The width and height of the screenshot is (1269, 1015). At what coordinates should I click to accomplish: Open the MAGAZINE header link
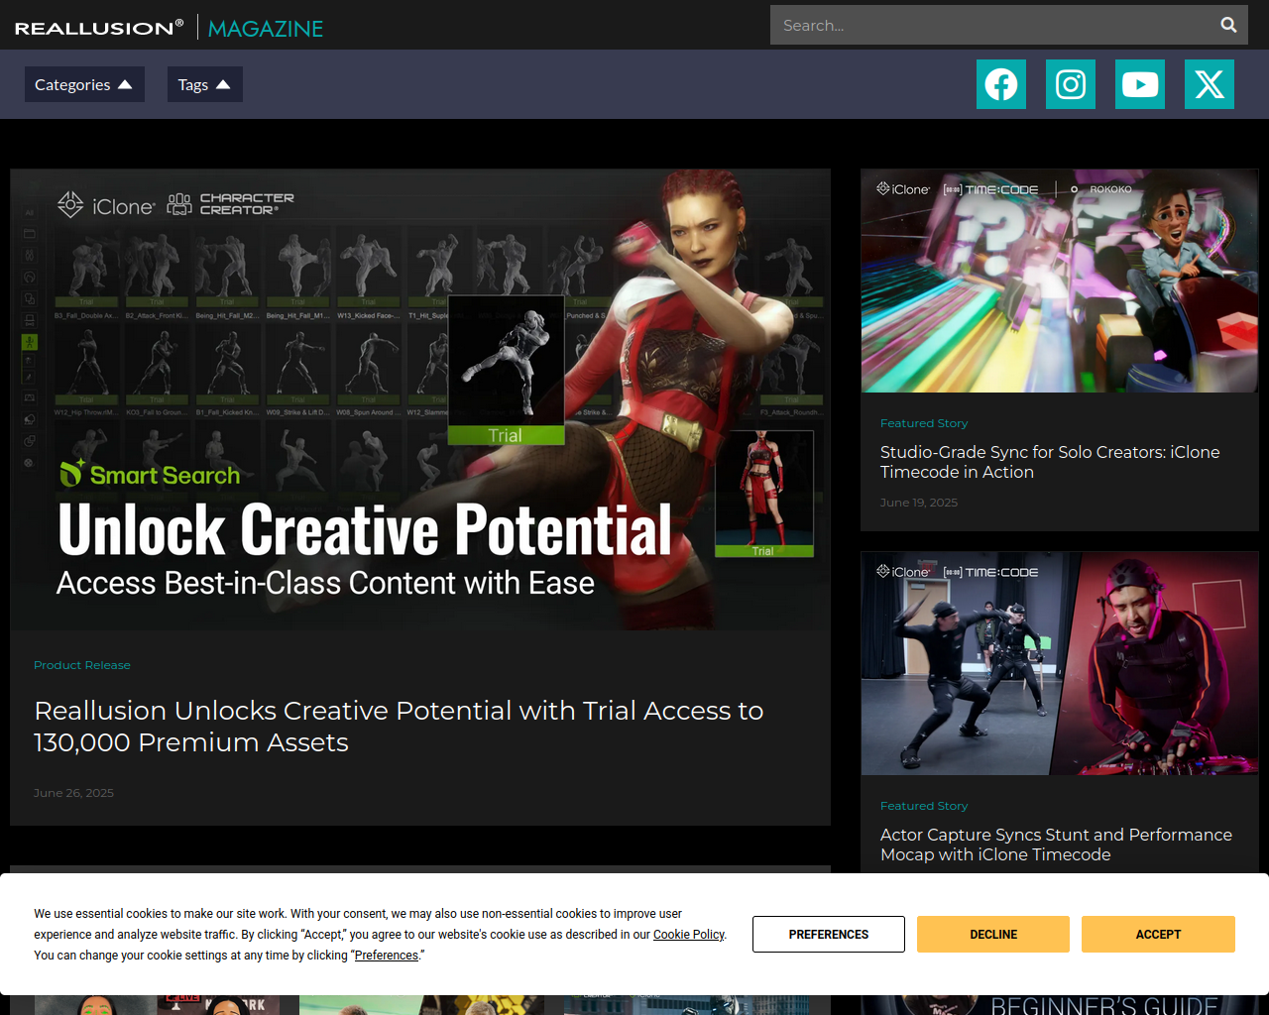(266, 29)
